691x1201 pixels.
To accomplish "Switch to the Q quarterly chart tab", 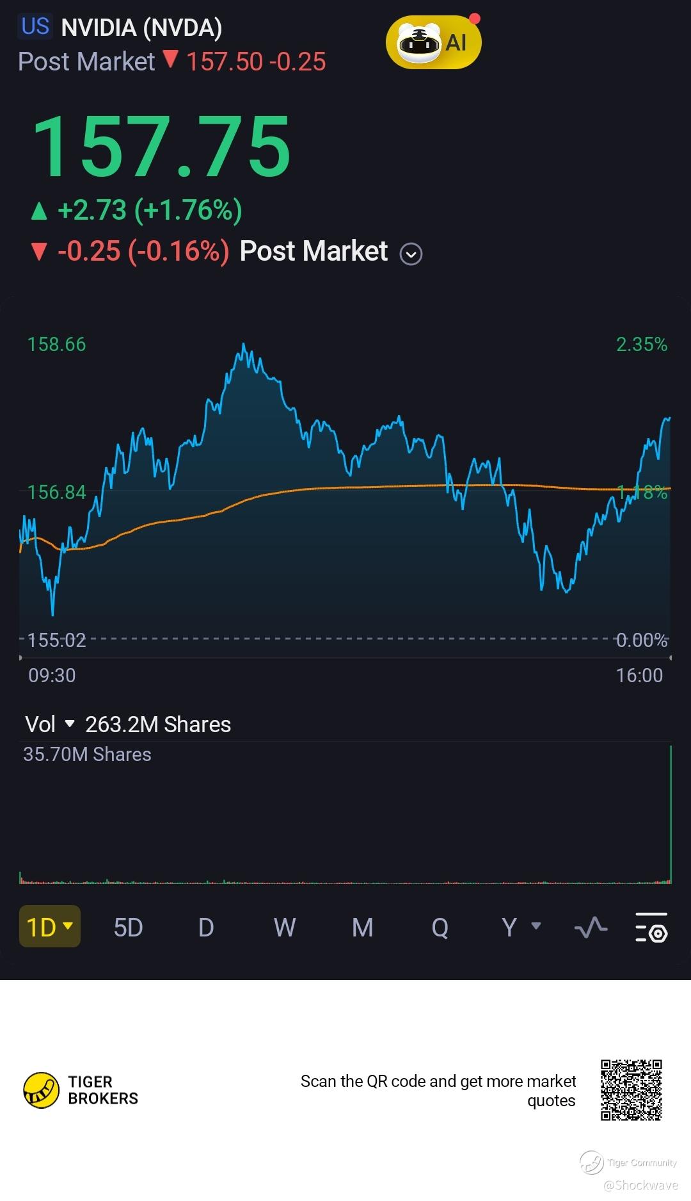I will [440, 927].
